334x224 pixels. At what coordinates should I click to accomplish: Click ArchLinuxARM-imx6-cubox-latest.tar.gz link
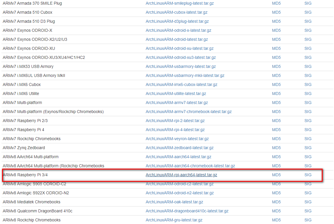(181, 84)
